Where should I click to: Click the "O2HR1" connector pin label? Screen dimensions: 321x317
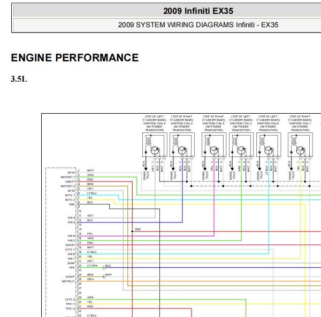click(71, 245)
